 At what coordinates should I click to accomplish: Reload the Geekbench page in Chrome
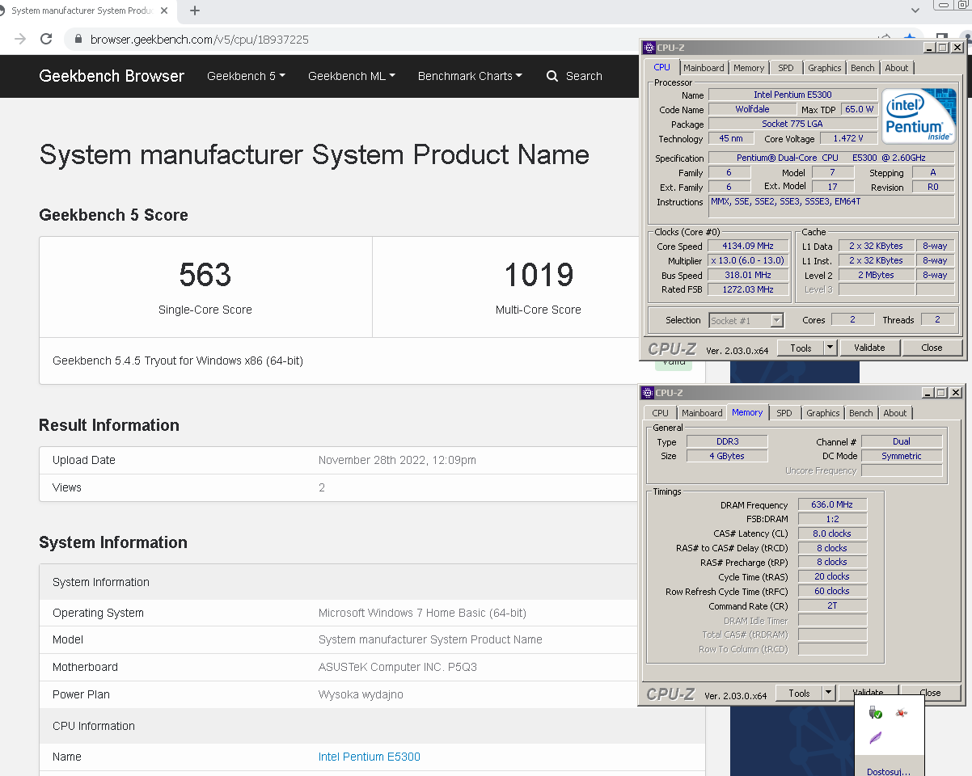(46, 39)
